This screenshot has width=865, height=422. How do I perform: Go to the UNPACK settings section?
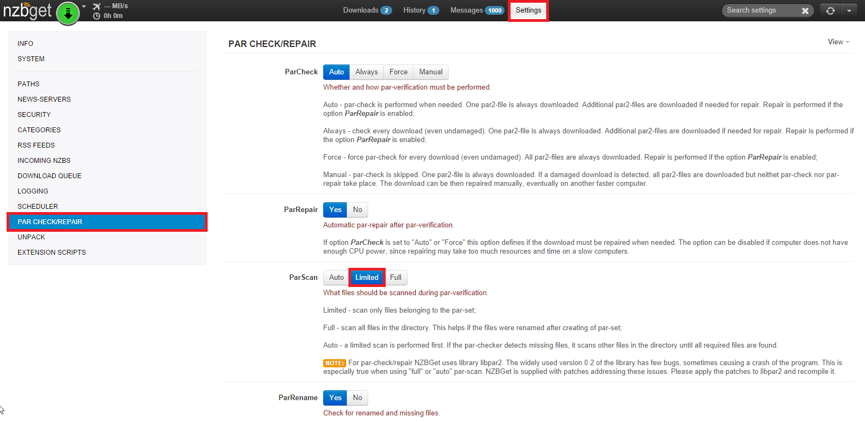(x=31, y=237)
